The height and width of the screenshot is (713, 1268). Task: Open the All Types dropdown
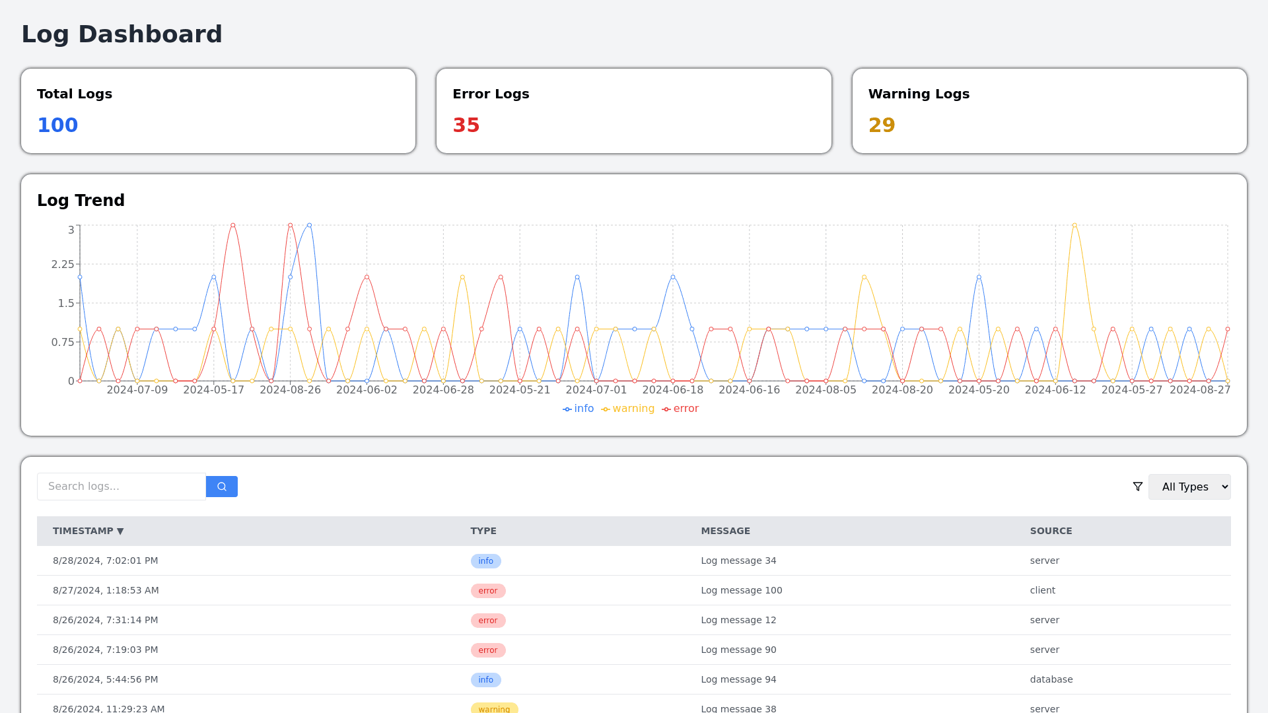point(1189,487)
